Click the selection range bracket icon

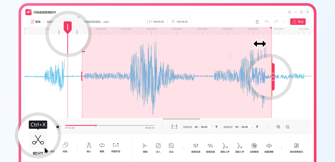pyautogui.click(x=175, y=127)
